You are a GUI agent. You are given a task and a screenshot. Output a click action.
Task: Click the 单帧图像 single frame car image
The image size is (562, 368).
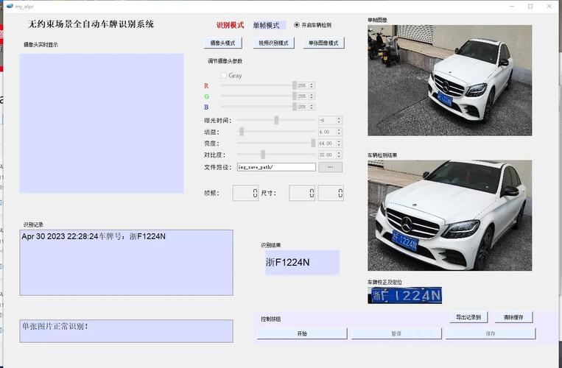coord(450,80)
